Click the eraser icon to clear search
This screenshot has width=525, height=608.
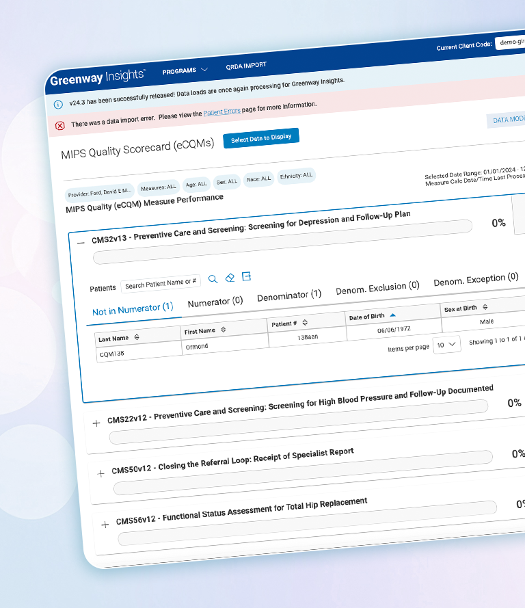[230, 278]
